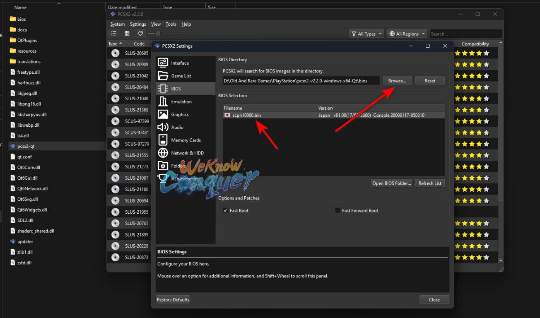540x318 pixels.
Task: Open the All Regions filter dropdown
Action: pos(407,34)
